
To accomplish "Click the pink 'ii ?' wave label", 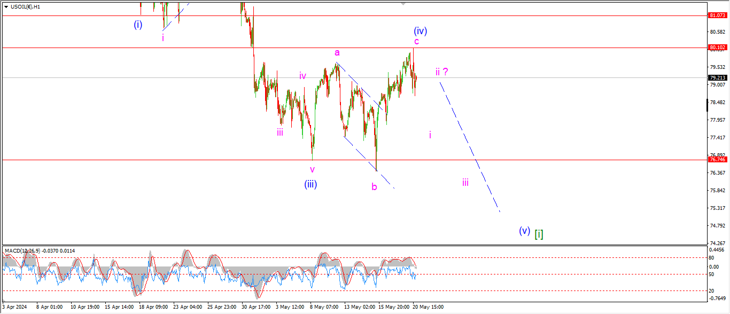I will [441, 72].
